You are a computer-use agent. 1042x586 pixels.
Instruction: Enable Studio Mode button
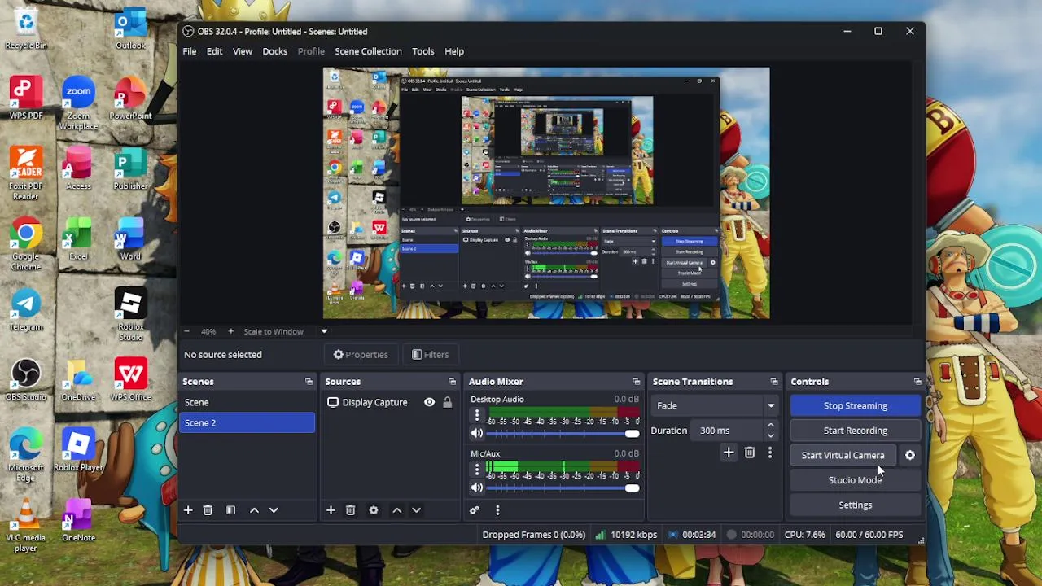coord(855,480)
